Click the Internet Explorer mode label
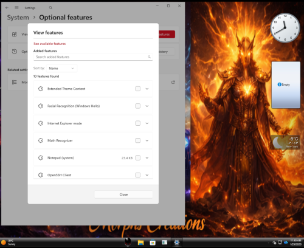The image size is (304, 248). coord(64,123)
